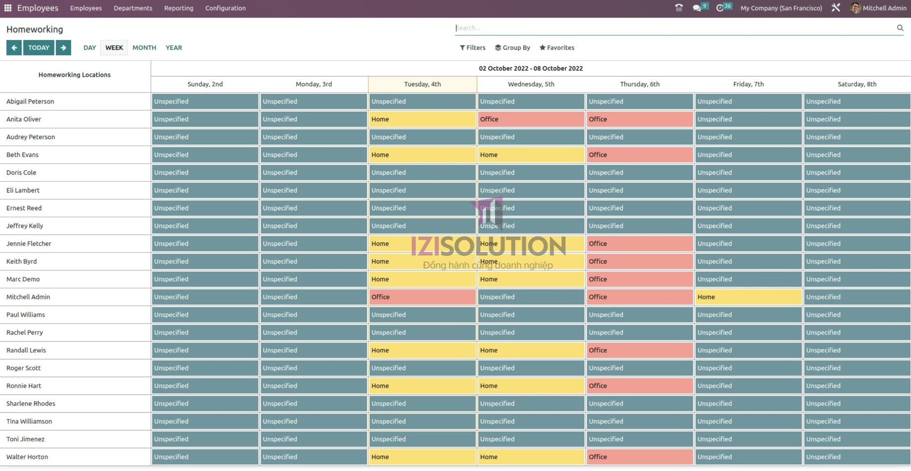
Task: Open the Configuration menu
Action: [226, 8]
